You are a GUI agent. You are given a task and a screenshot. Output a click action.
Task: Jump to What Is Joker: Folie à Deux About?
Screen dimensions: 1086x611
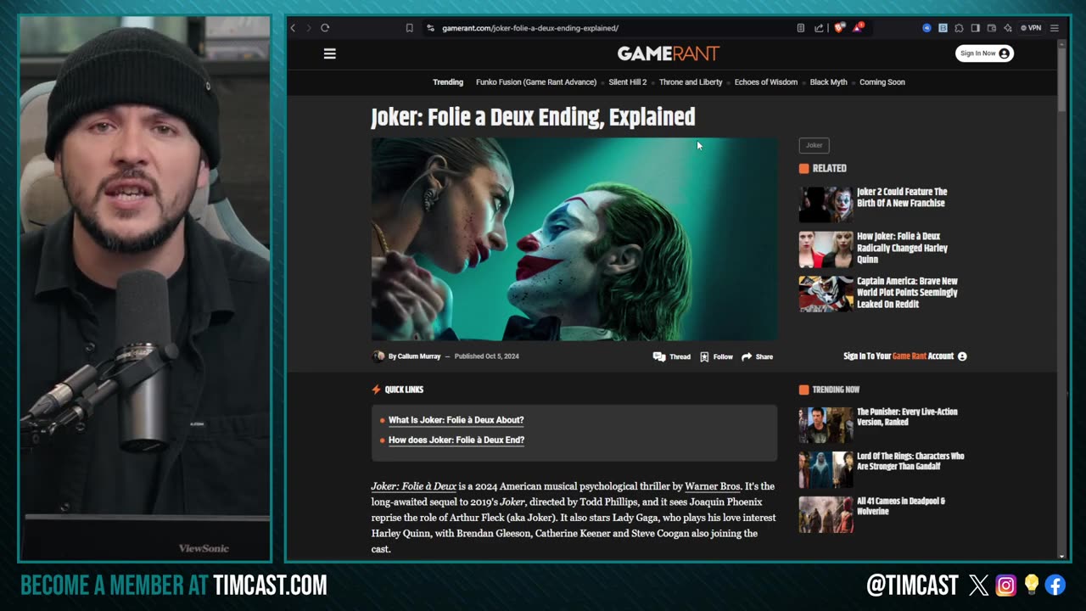tap(456, 420)
